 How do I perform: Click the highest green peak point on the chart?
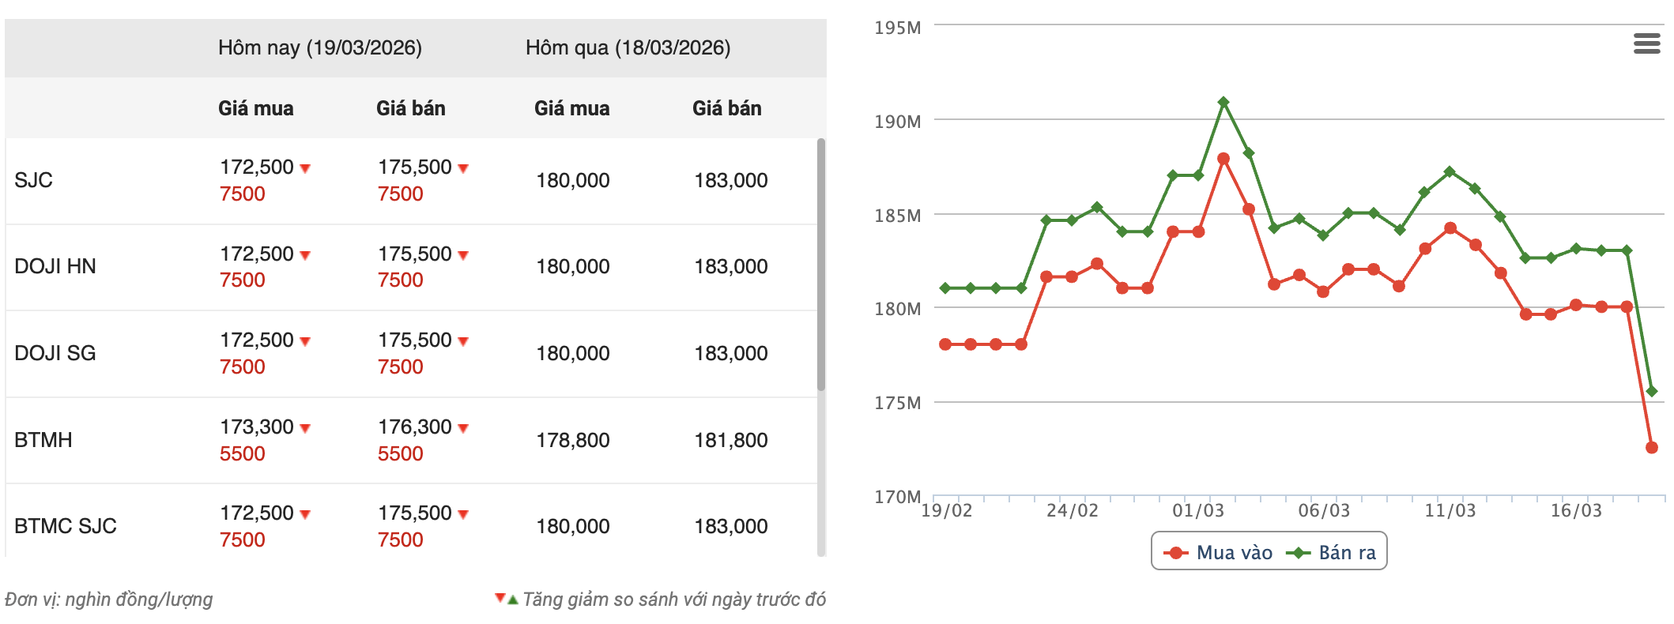pyautogui.click(x=1223, y=103)
